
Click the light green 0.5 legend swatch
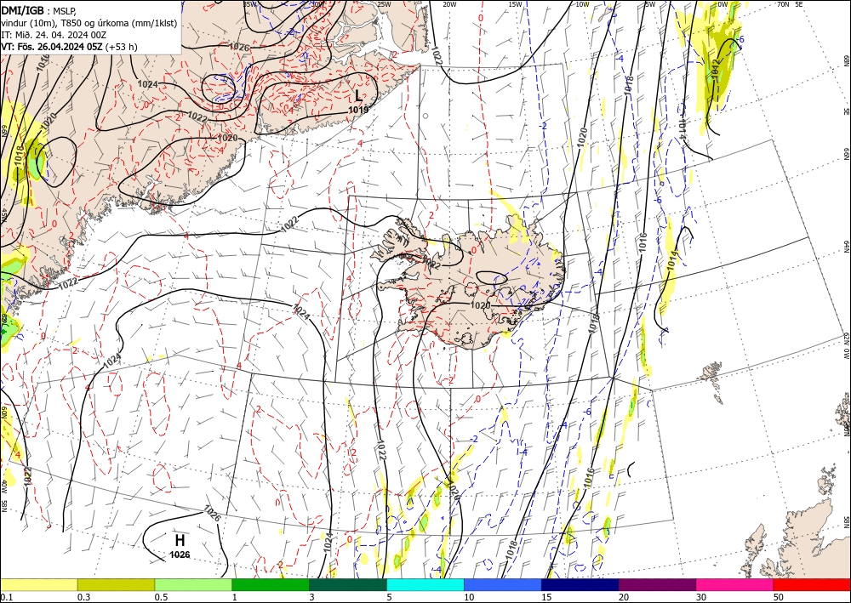click(193, 584)
